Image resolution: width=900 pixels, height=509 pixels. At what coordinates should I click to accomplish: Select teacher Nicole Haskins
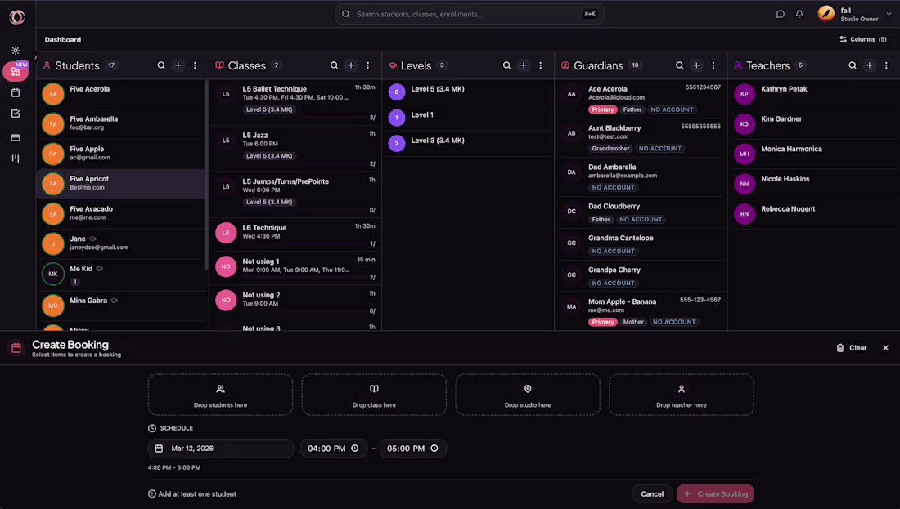(814, 184)
